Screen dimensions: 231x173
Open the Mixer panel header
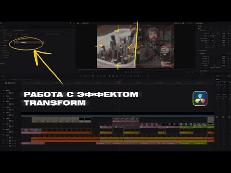click(x=218, y=80)
